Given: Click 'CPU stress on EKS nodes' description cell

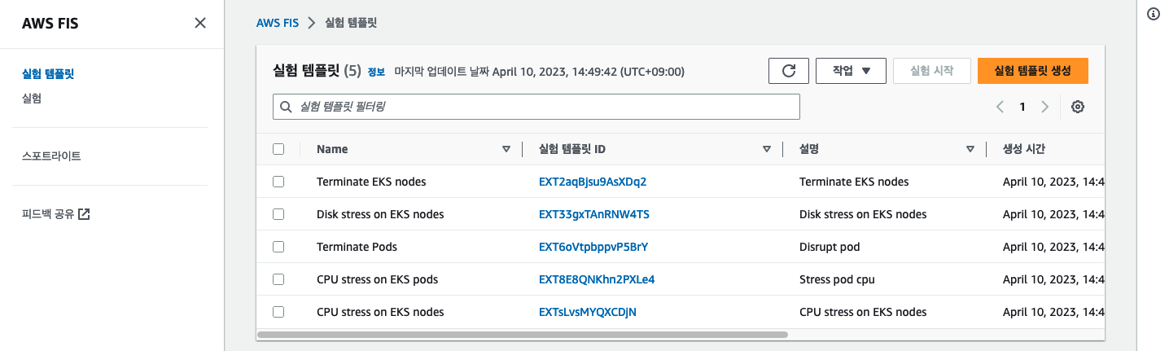Looking at the screenshot, I should pyautogui.click(x=863, y=312).
